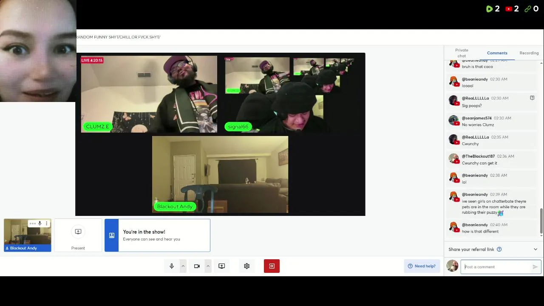Click the signal66 name label
Screen dimensions: 544x306
pyautogui.click(x=238, y=127)
